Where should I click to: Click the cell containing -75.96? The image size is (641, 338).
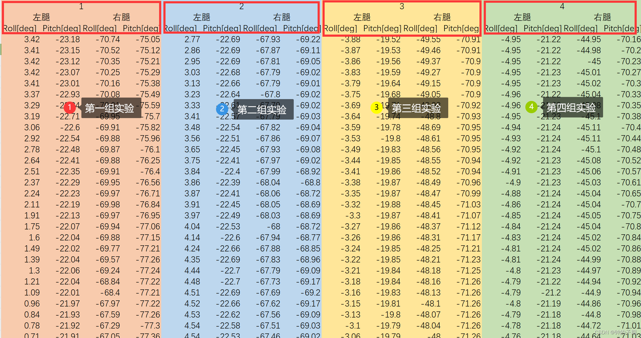click(x=148, y=139)
